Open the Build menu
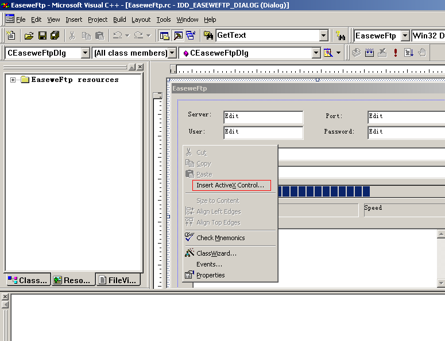This screenshot has height=341, width=445. (x=119, y=19)
